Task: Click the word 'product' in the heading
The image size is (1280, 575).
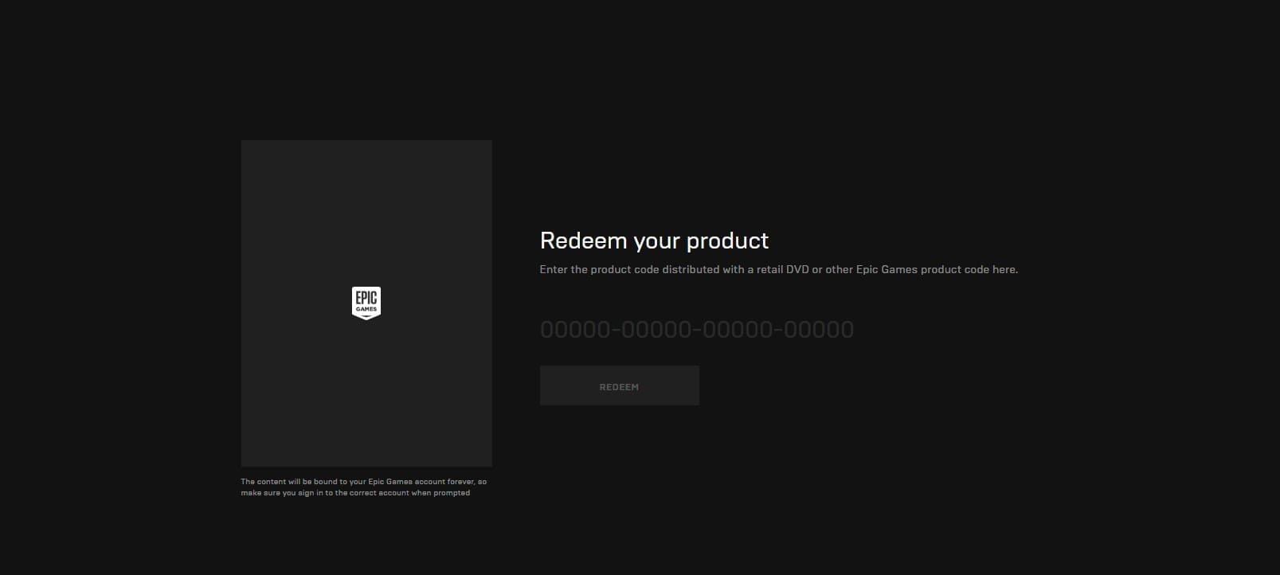Action: tap(727, 241)
